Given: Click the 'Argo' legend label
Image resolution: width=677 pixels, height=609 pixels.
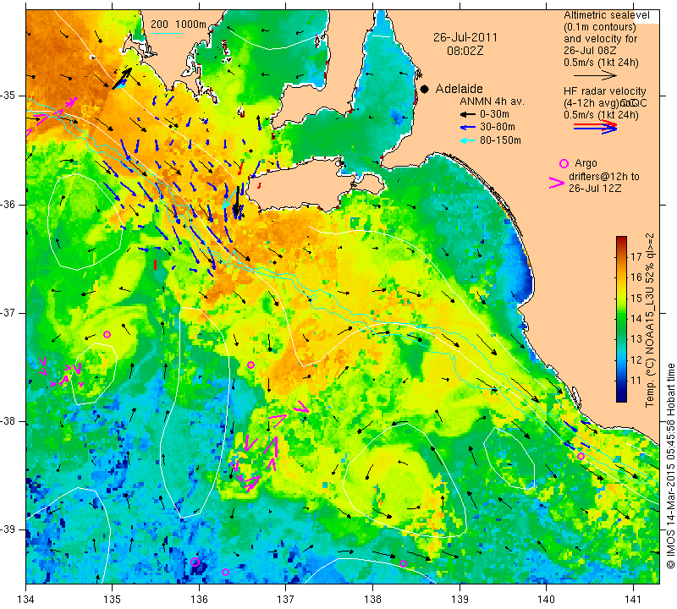Looking at the screenshot, I should 586,163.
